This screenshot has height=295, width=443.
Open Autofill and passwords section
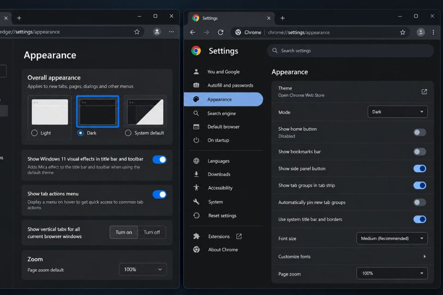click(223, 85)
